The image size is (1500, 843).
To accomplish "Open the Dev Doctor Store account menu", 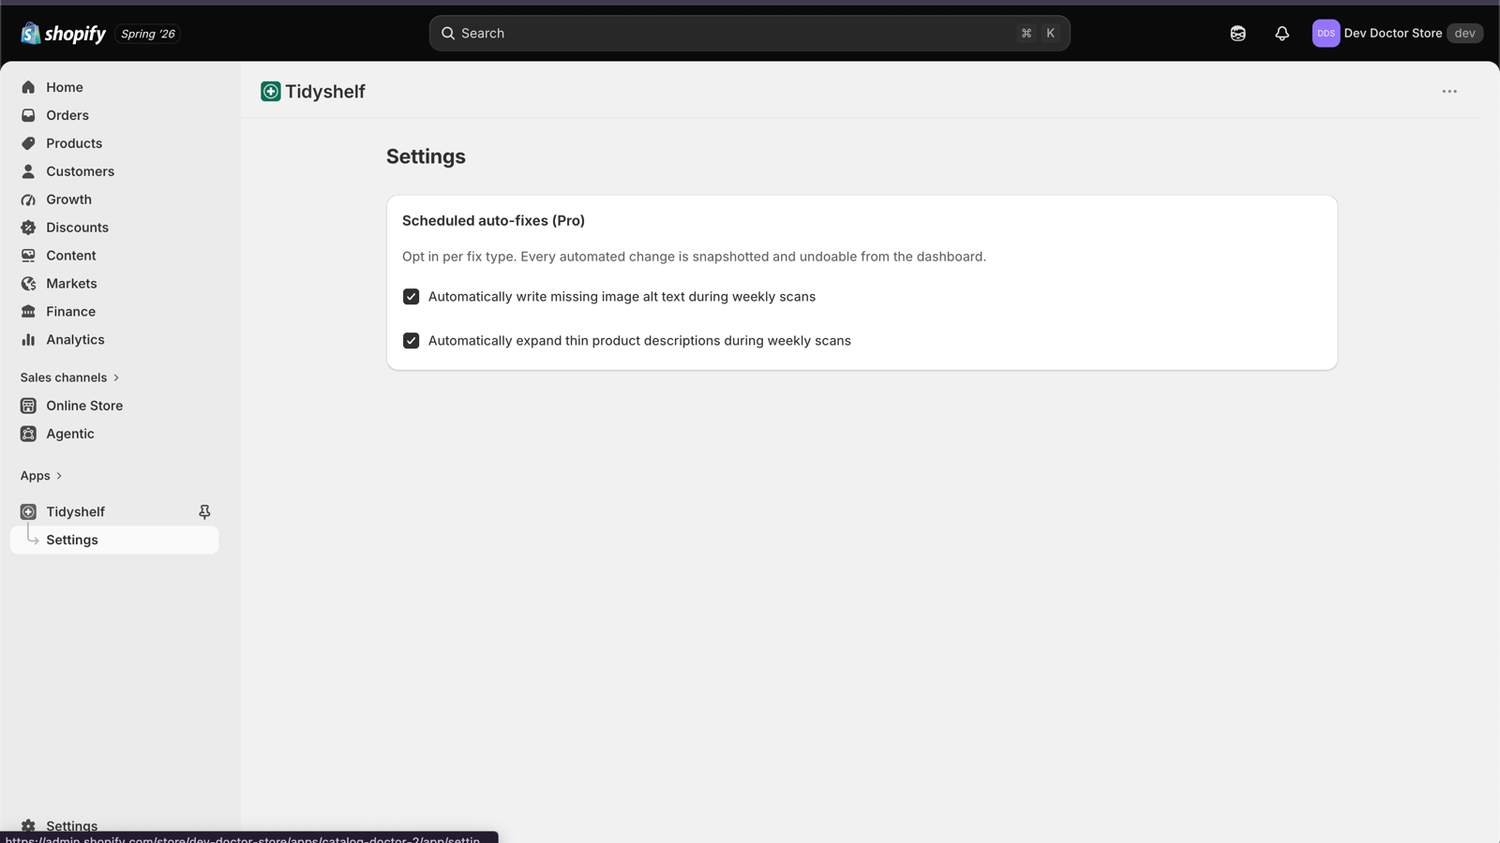I will 1397,34.
